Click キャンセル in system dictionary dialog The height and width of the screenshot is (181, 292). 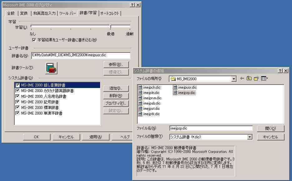coord(270,137)
